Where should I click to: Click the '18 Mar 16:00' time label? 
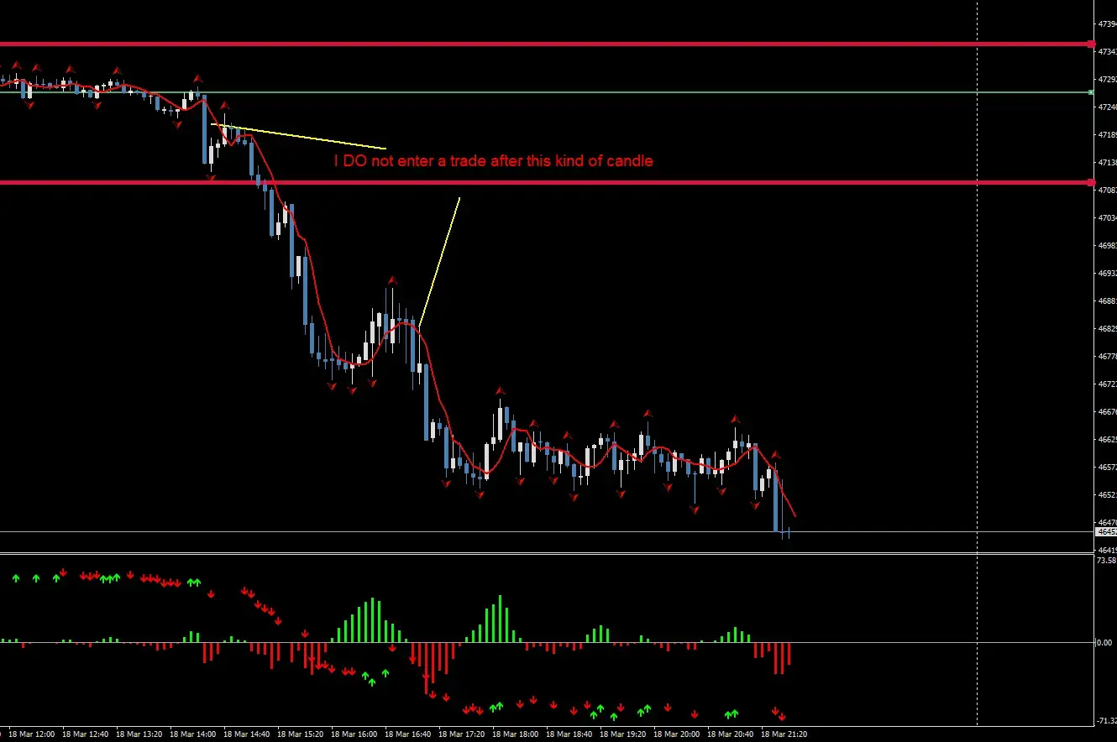point(355,734)
